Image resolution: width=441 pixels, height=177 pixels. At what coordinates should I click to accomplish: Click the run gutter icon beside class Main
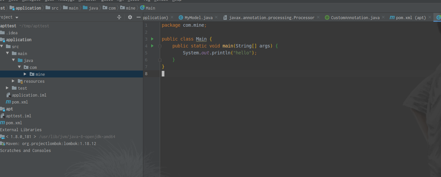pos(152,39)
